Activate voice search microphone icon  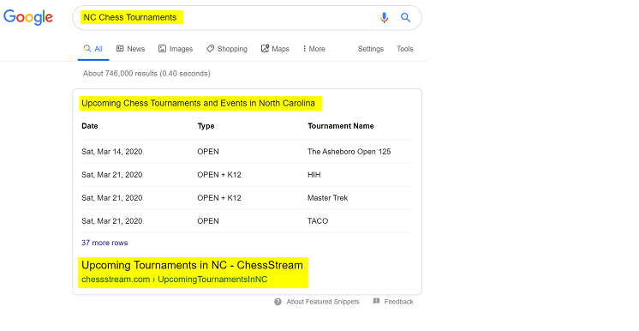click(384, 17)
